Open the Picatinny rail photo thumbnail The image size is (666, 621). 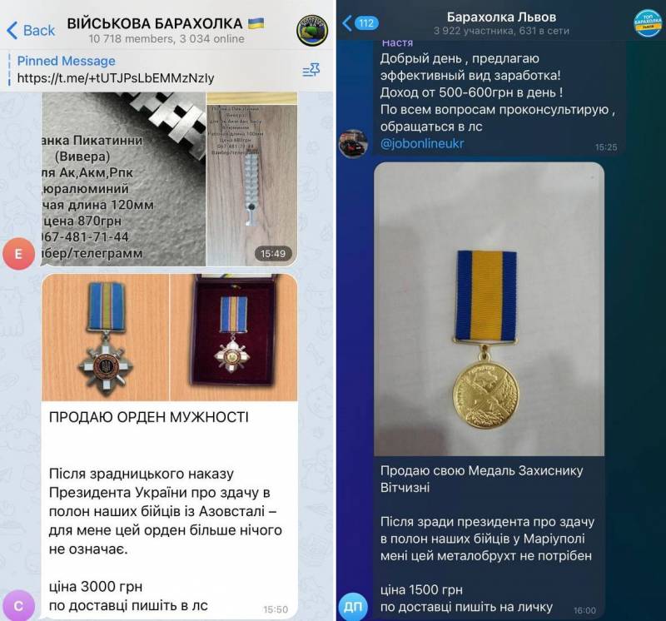pyautogui.click(x=252, y=179)
